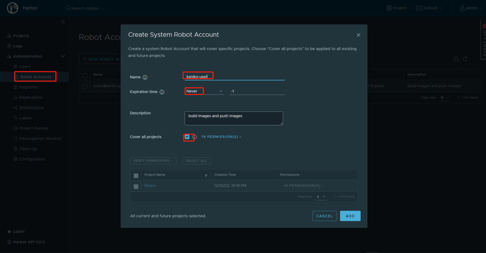Click the calendar Default icon

pyautogui.click(x=419, y=8)
